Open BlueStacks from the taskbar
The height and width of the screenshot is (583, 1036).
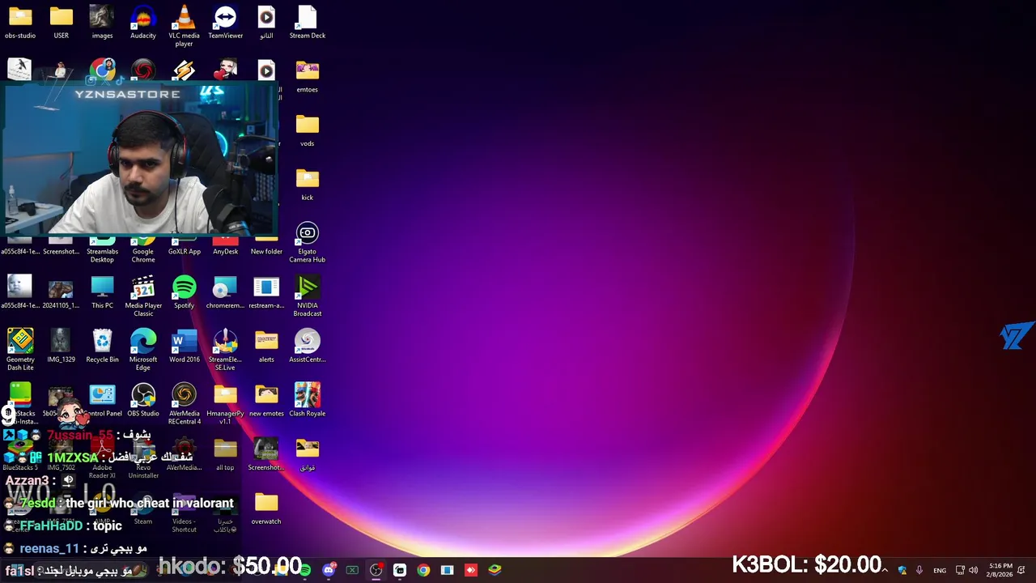click(495, 570)
